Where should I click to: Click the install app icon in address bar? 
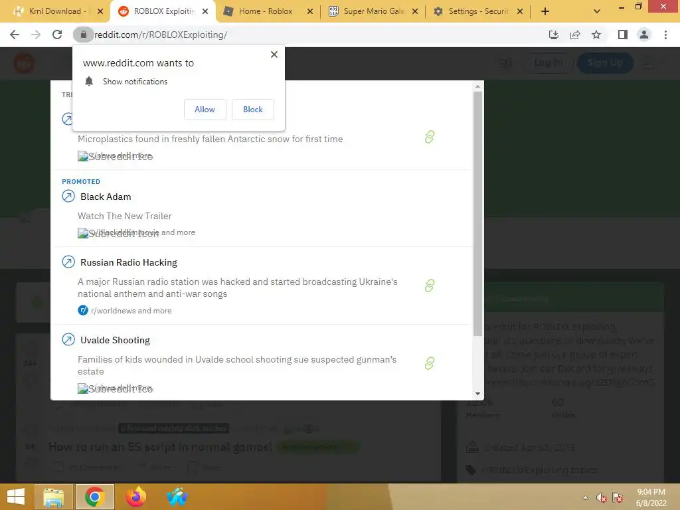pyautogui.click(x=554, y=35)
